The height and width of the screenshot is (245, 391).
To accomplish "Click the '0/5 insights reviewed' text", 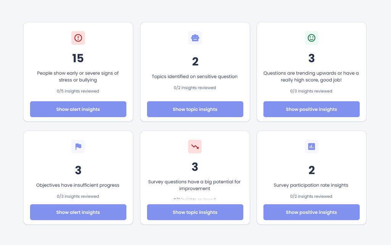I will (x=78, y=91).
